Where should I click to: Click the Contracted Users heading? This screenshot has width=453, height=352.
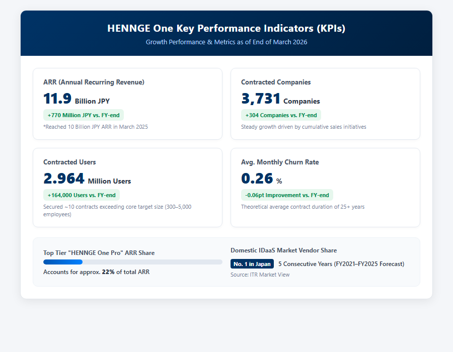(x=69, y=162)
